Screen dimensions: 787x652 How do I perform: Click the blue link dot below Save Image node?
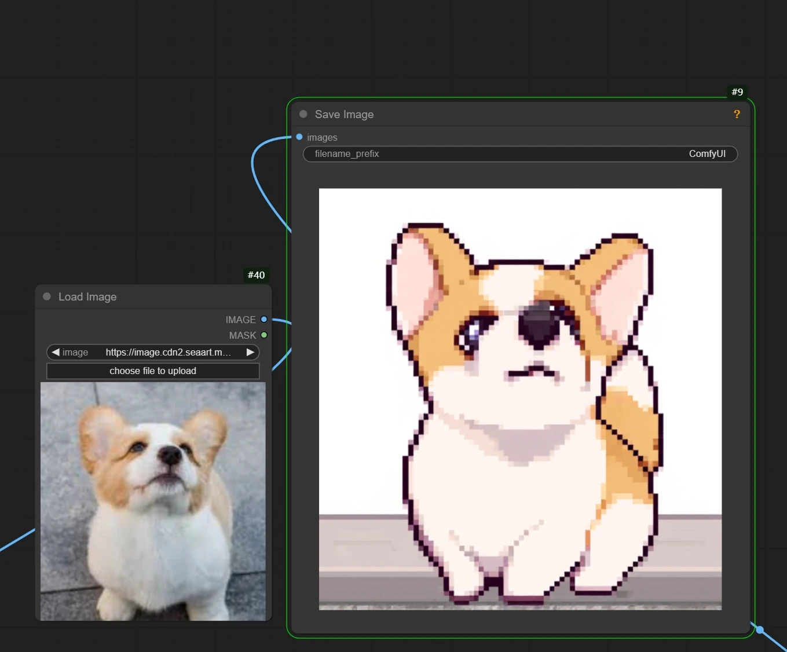[x=760, y=629]
